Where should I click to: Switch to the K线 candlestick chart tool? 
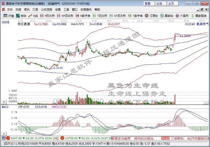tap(33, 16)
